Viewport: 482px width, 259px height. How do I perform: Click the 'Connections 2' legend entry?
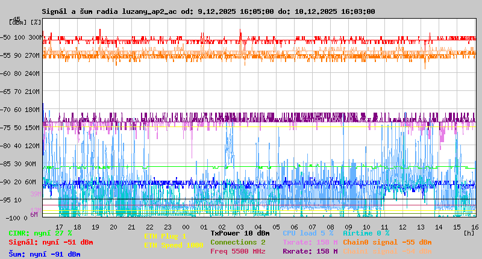tap(237, 242)
